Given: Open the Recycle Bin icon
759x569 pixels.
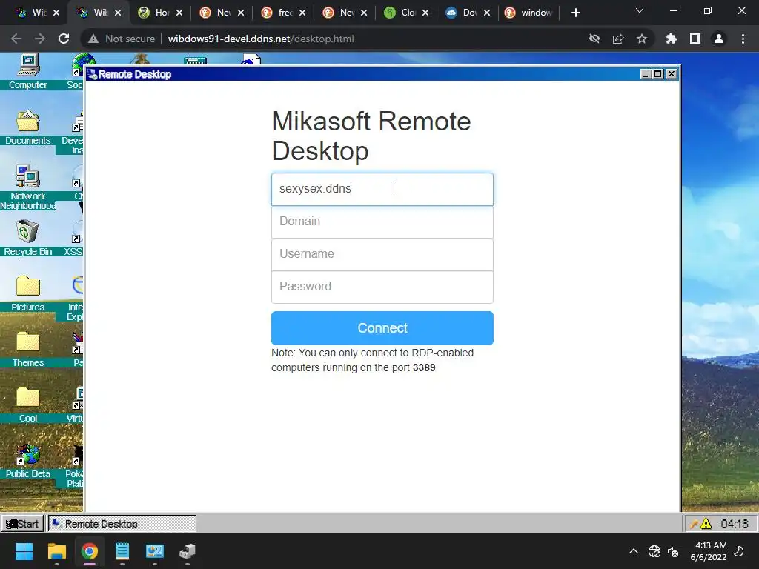Looking at the screenshot, I should coord(27,238).
